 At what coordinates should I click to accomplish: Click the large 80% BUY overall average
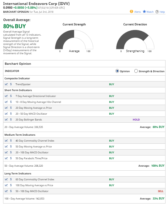pyautogui.click(x=15, y=26)
